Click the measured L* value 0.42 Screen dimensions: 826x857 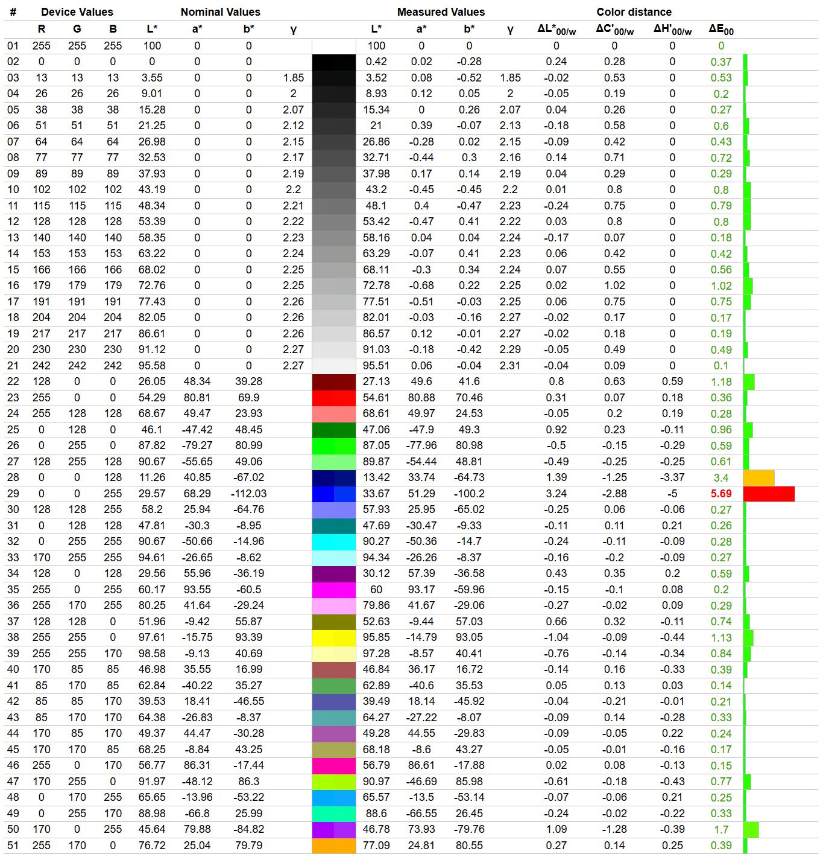pyautogui.click(x=376, y=62)
